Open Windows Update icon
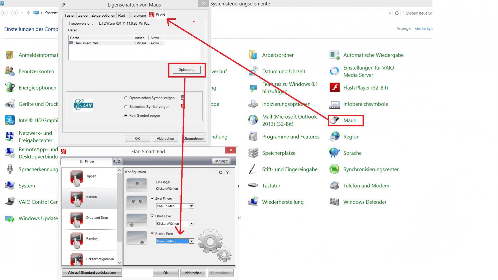 coord(9,218)
